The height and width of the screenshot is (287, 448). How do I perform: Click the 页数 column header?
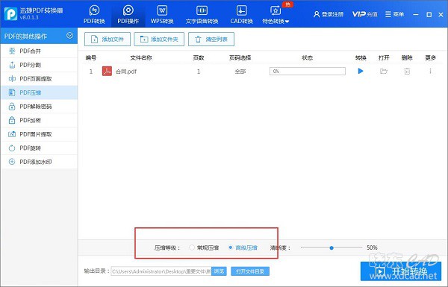pos(199,57)
